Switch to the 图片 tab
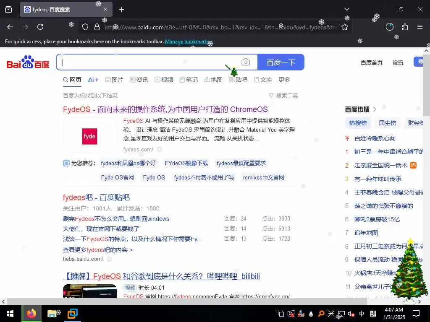Image resolution: width=430 pixels, height=322 pixels. click(x=114, y=80)
